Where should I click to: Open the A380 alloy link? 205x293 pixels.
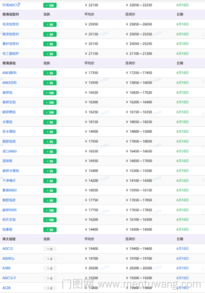pyautogui.click(x=6, y=268)
